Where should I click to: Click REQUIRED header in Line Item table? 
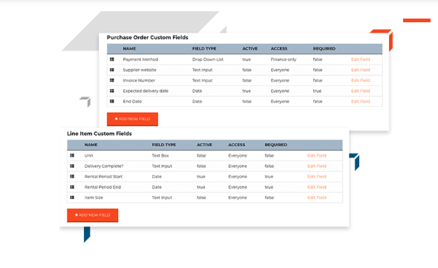[276, 145]
